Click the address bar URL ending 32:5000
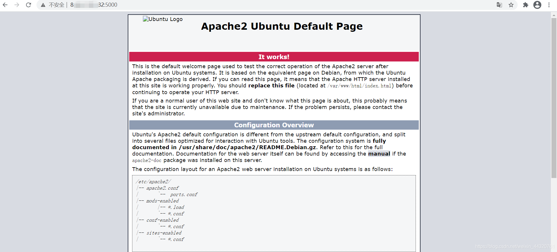 coord(94,5)
